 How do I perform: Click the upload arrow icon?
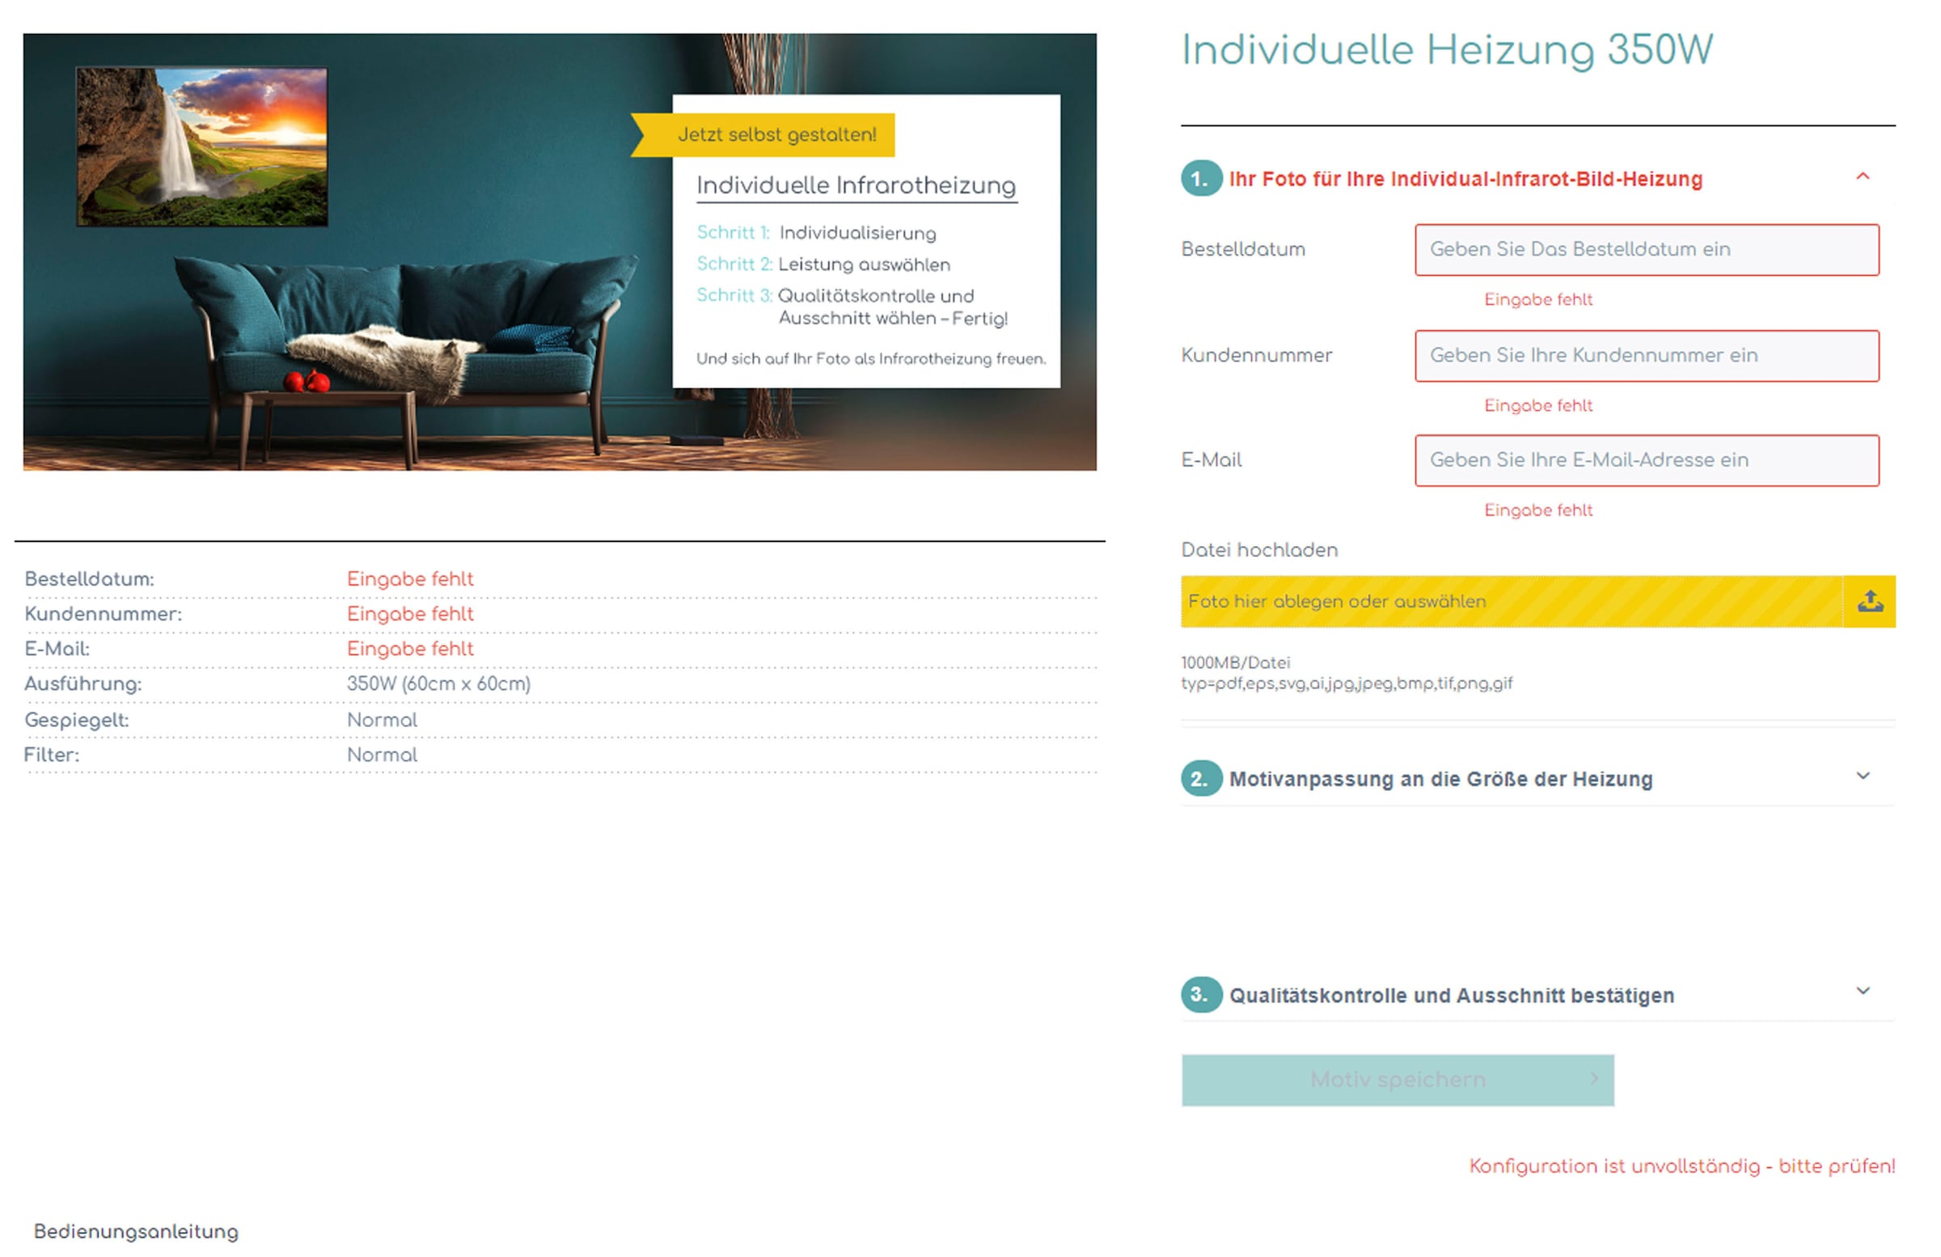pyautogui.click(x=1869, y=601)
